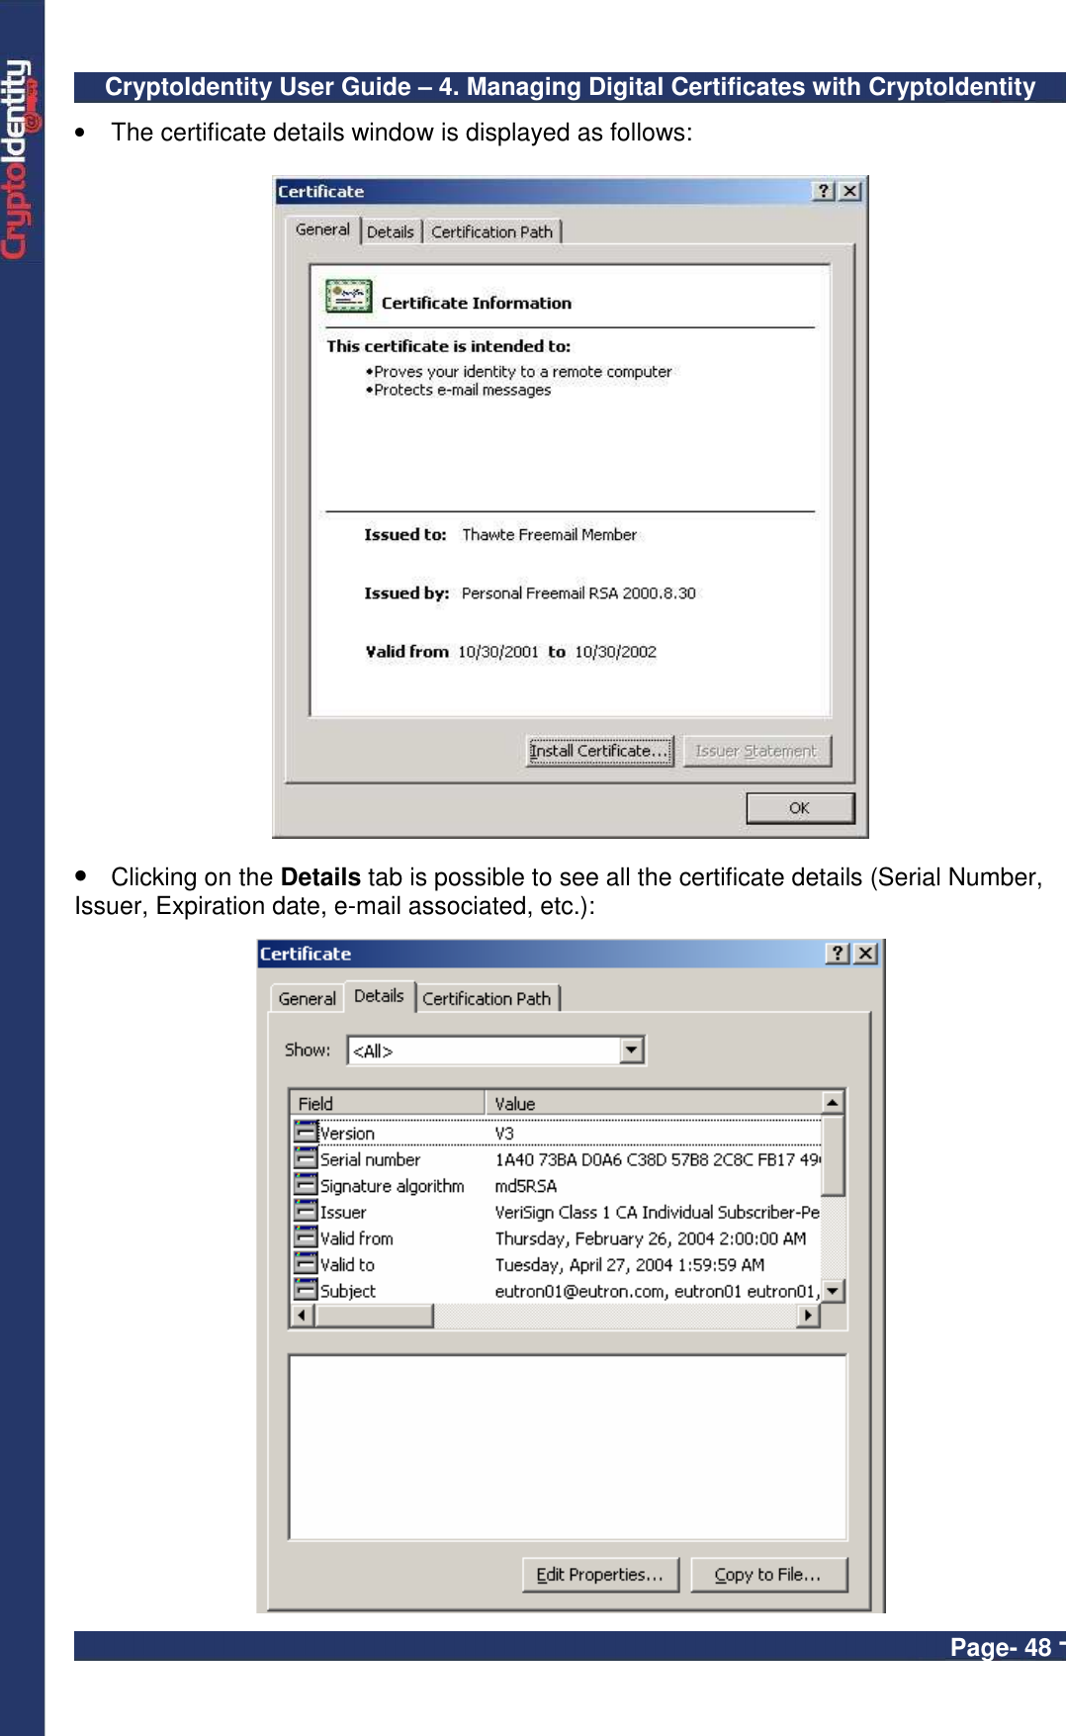Click value Thursday, February 26, 2004 2:00:00 AM

tap(651, 1237)
